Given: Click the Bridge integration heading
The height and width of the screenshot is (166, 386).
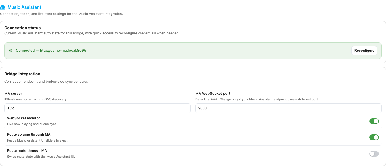Looking at the screenshot, I should click(22, 74).
